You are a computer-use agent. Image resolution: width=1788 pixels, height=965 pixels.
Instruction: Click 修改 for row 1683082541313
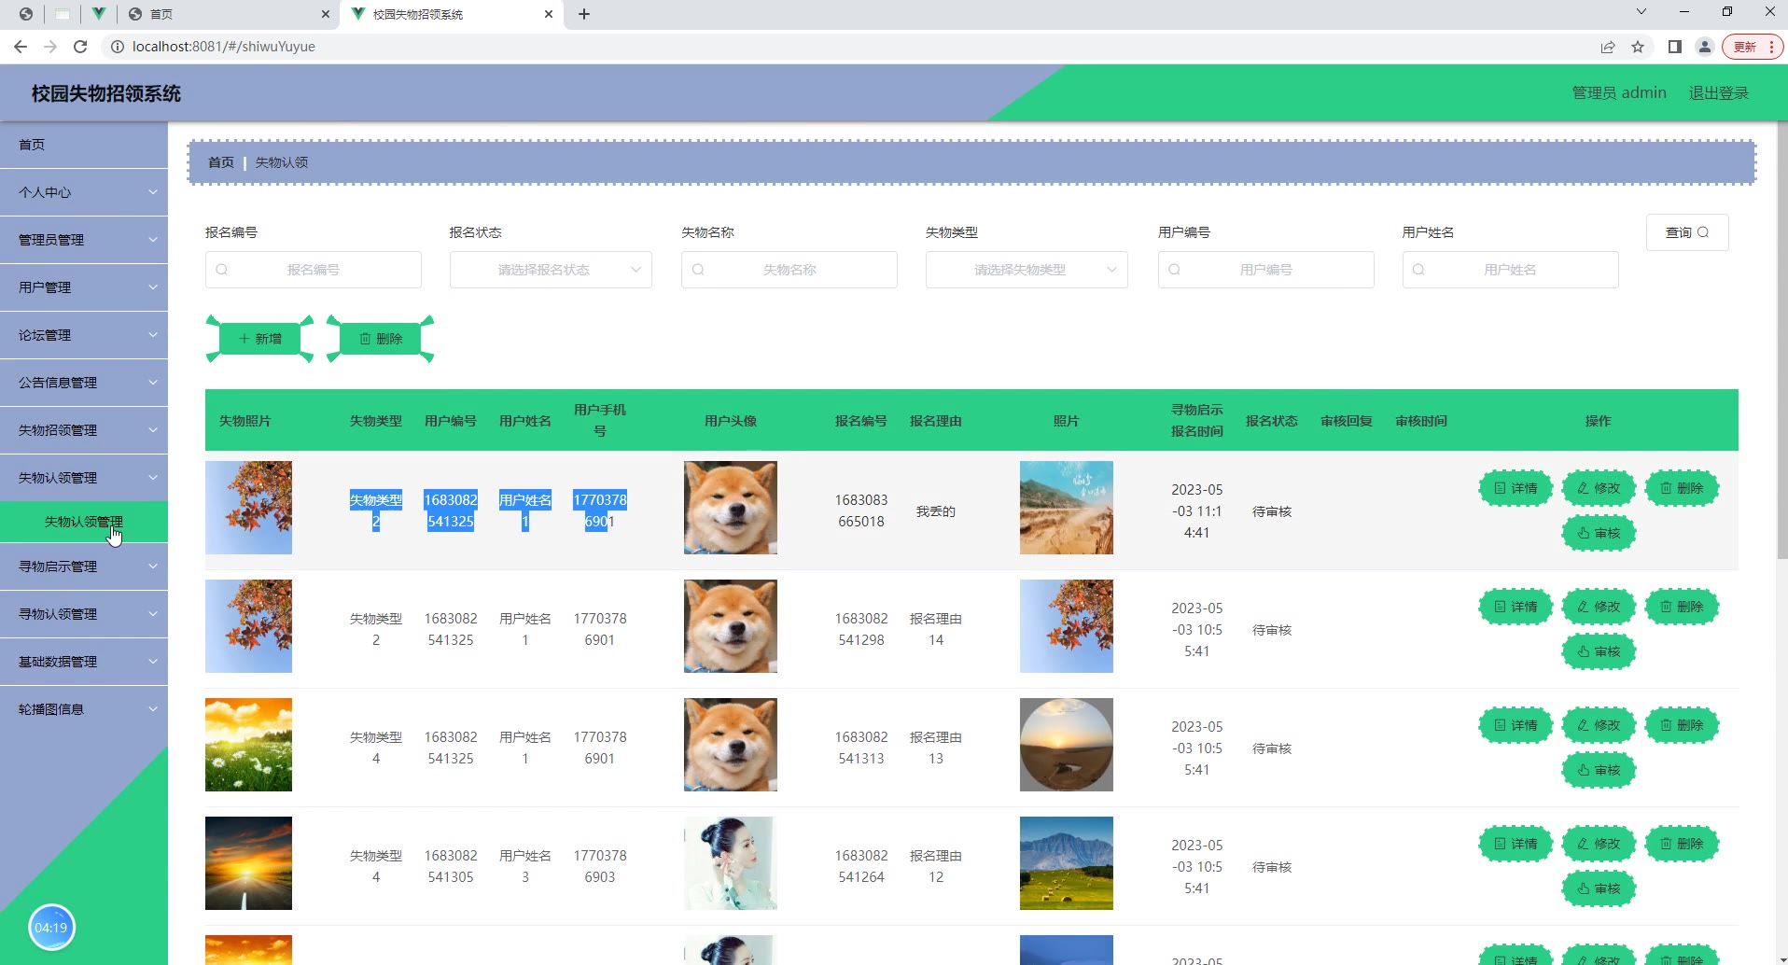tap(1599, 725)
